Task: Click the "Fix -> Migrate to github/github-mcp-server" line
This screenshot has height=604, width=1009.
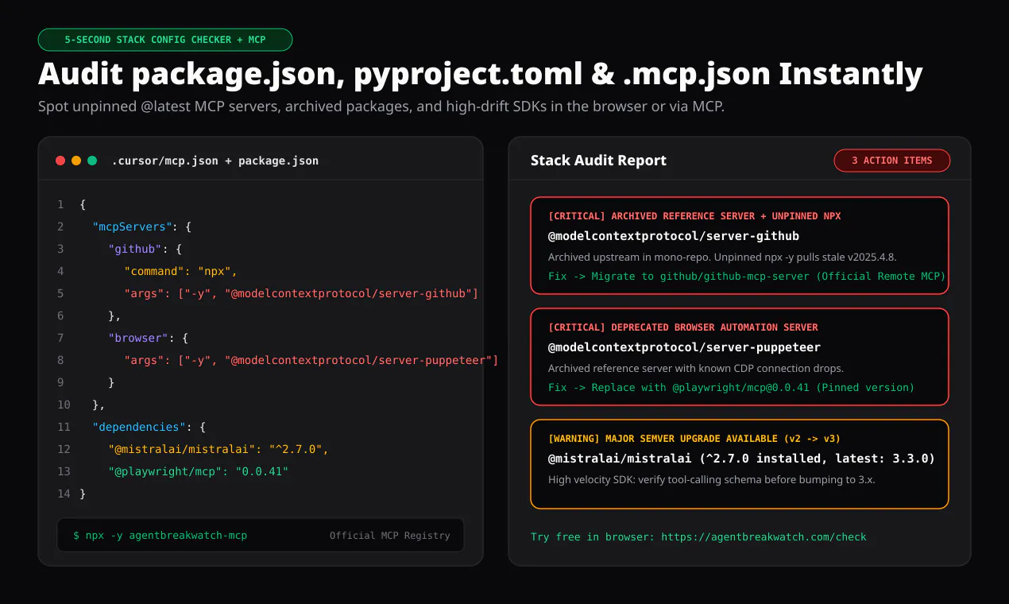Action: coord(747,277)
